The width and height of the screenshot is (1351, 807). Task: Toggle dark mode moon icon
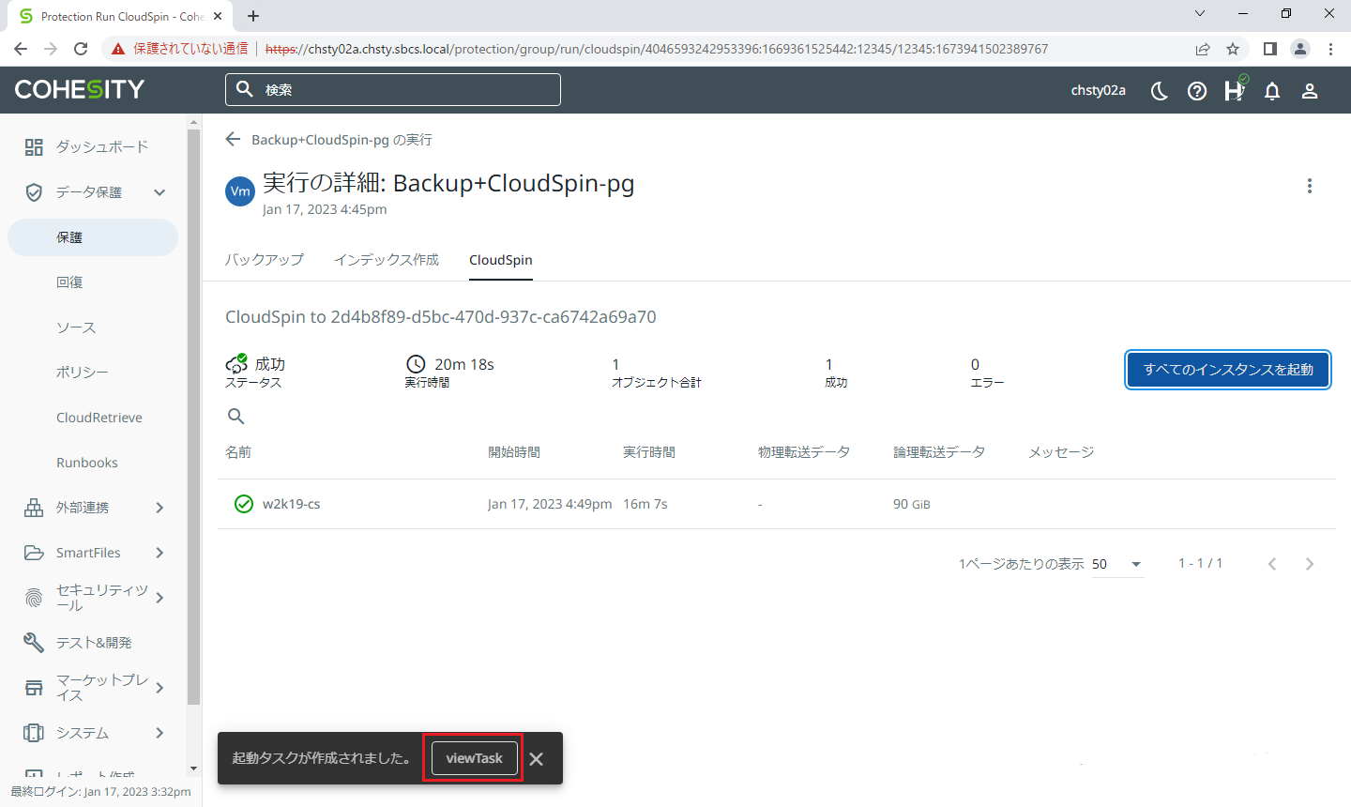point(1160,90)
